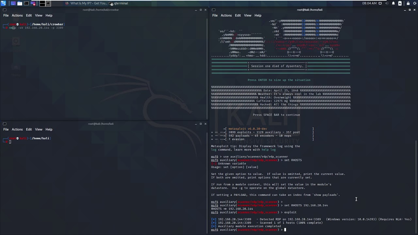
Task: Click the final msf6 prompt cursor
Action: [285, 230]
